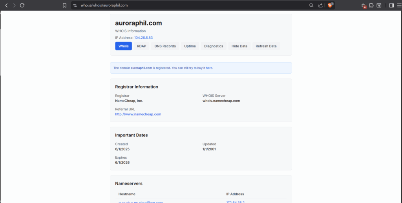Select the Whois tab
402x203 pixels.
123,46
